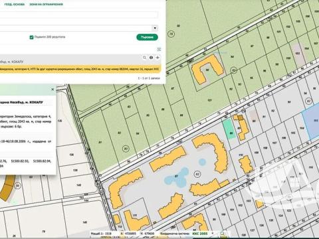Select the teal green parcel 88
The image size is (319, 239).
point(229,129)
